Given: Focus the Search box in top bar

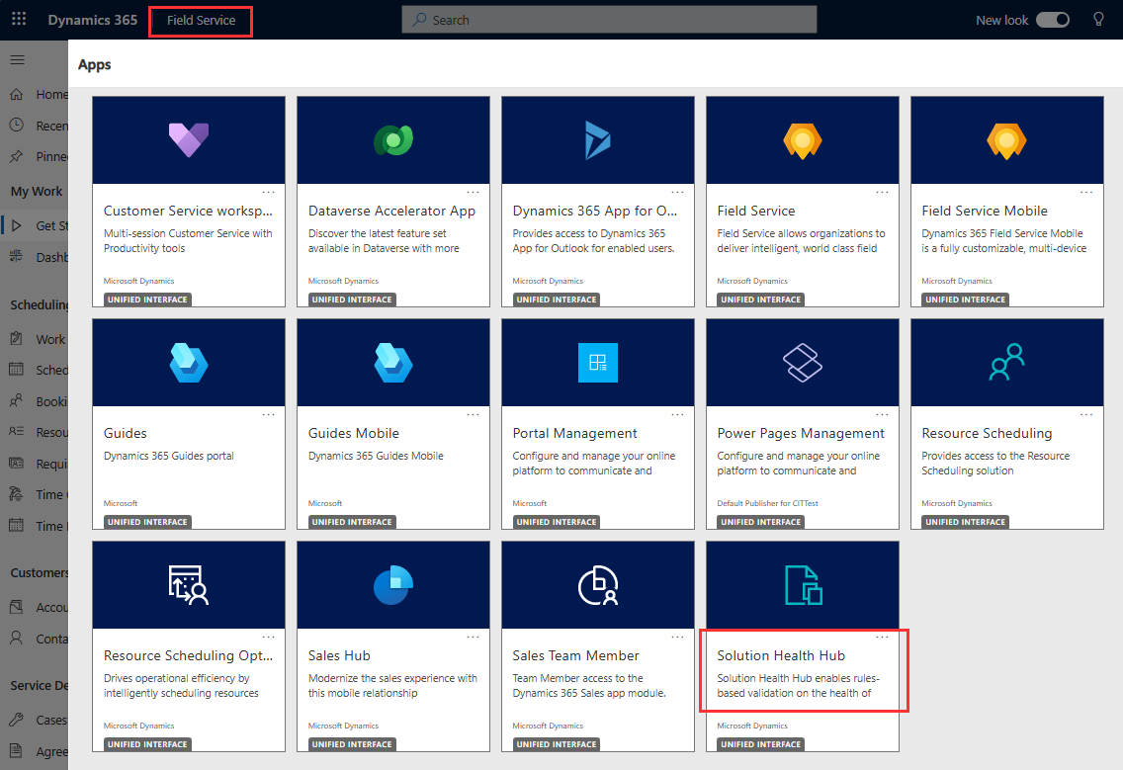Looking at the screenshot, I should 609,20.
